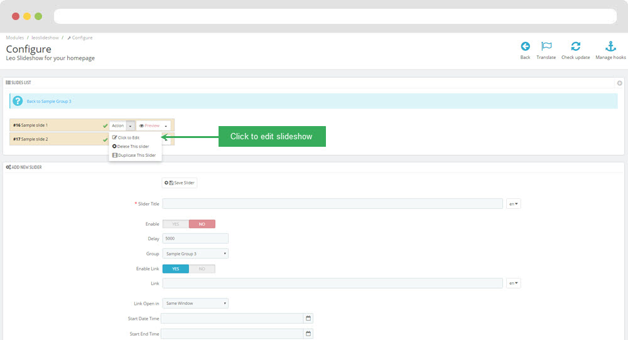628x340 pixels.
Task: Click the plus icon in Slides List header
Action: coord(620,83)
